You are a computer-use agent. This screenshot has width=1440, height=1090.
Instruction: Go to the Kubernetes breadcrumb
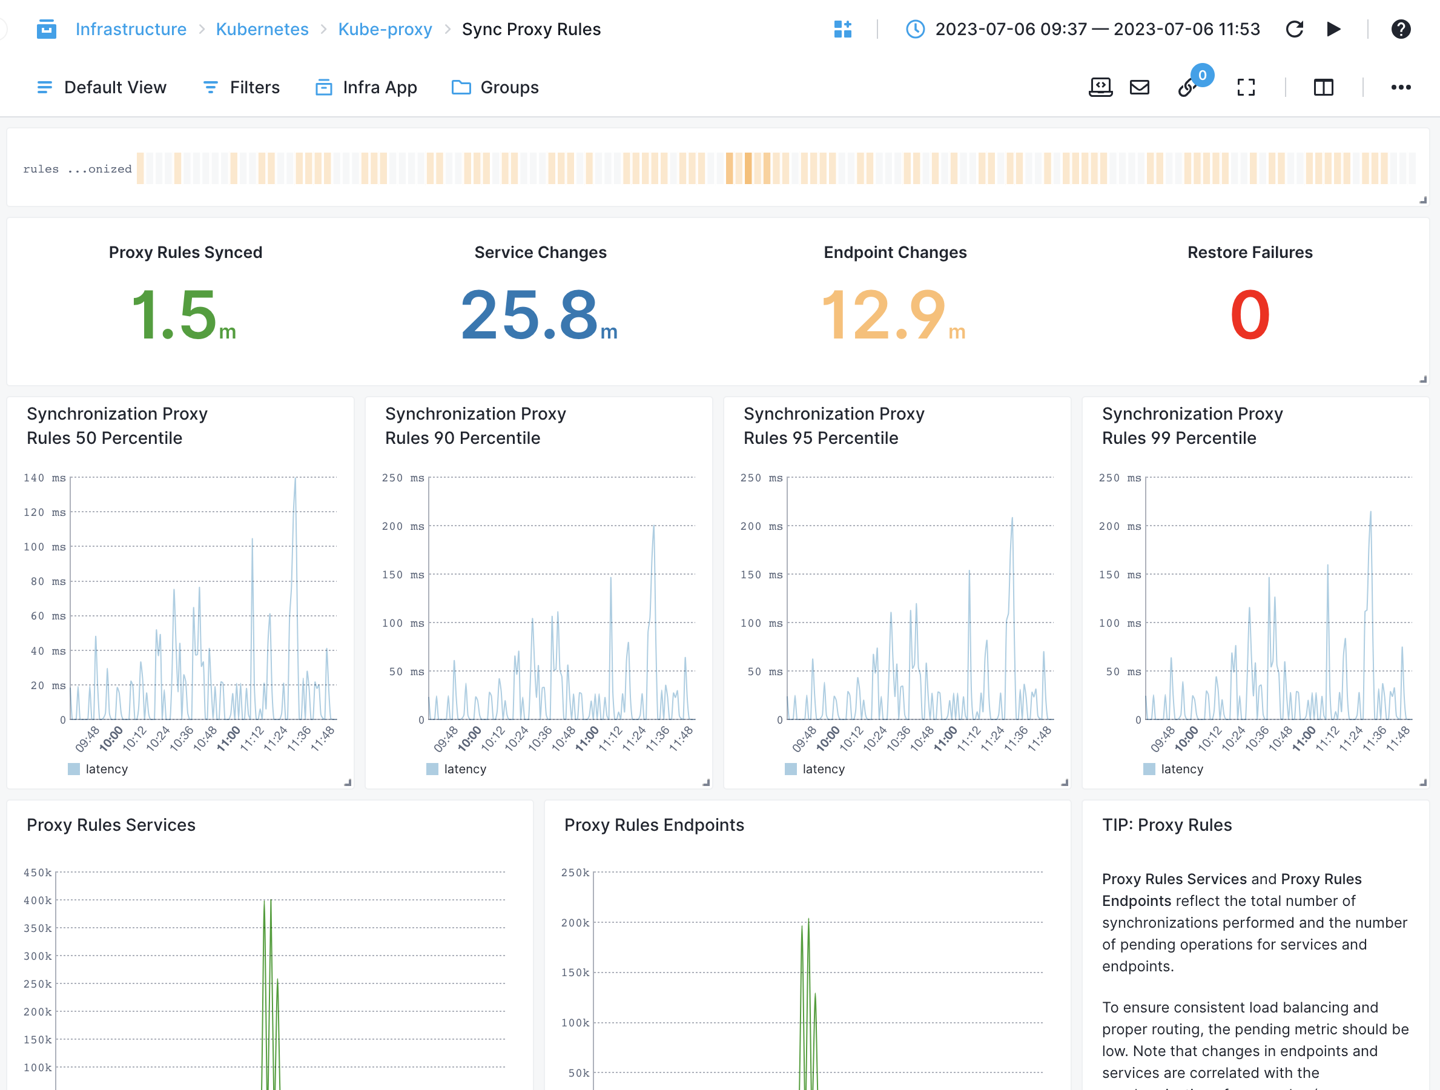262,29
